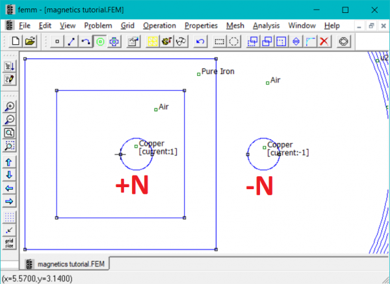
Task: Pan the view up with the arrow
Action: [10, 162]
